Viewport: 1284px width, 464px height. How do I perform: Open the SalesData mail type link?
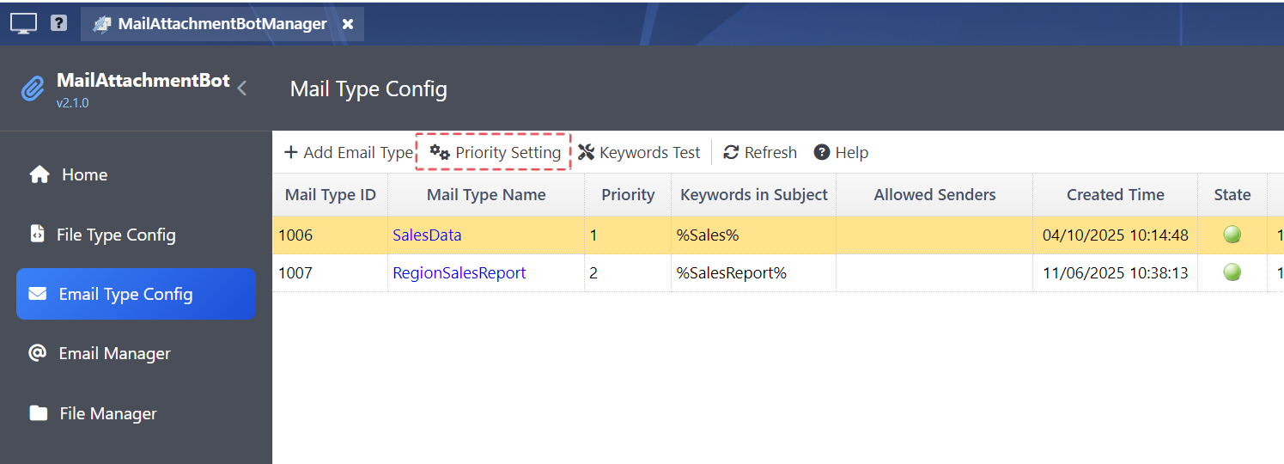427,235
